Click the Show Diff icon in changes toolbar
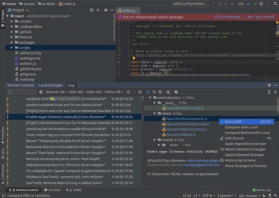 click(x=147, y=92)
